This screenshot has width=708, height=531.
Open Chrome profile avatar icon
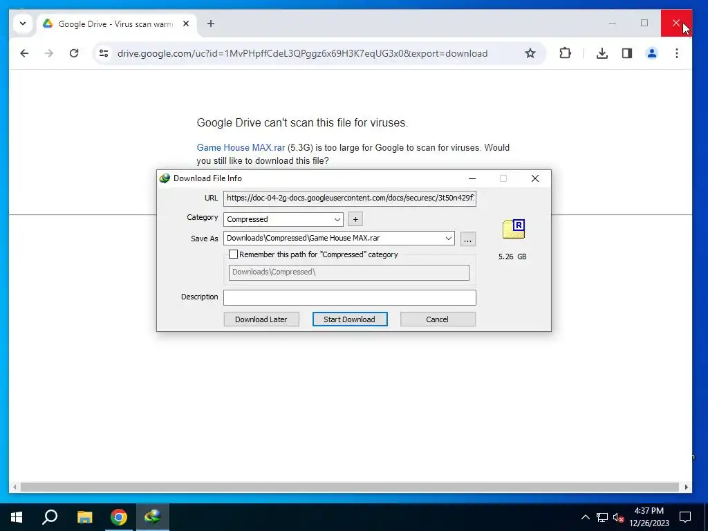coord(651,53)
